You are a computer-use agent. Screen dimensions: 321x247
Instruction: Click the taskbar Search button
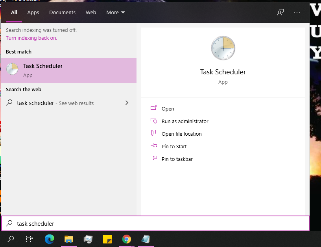11,239
